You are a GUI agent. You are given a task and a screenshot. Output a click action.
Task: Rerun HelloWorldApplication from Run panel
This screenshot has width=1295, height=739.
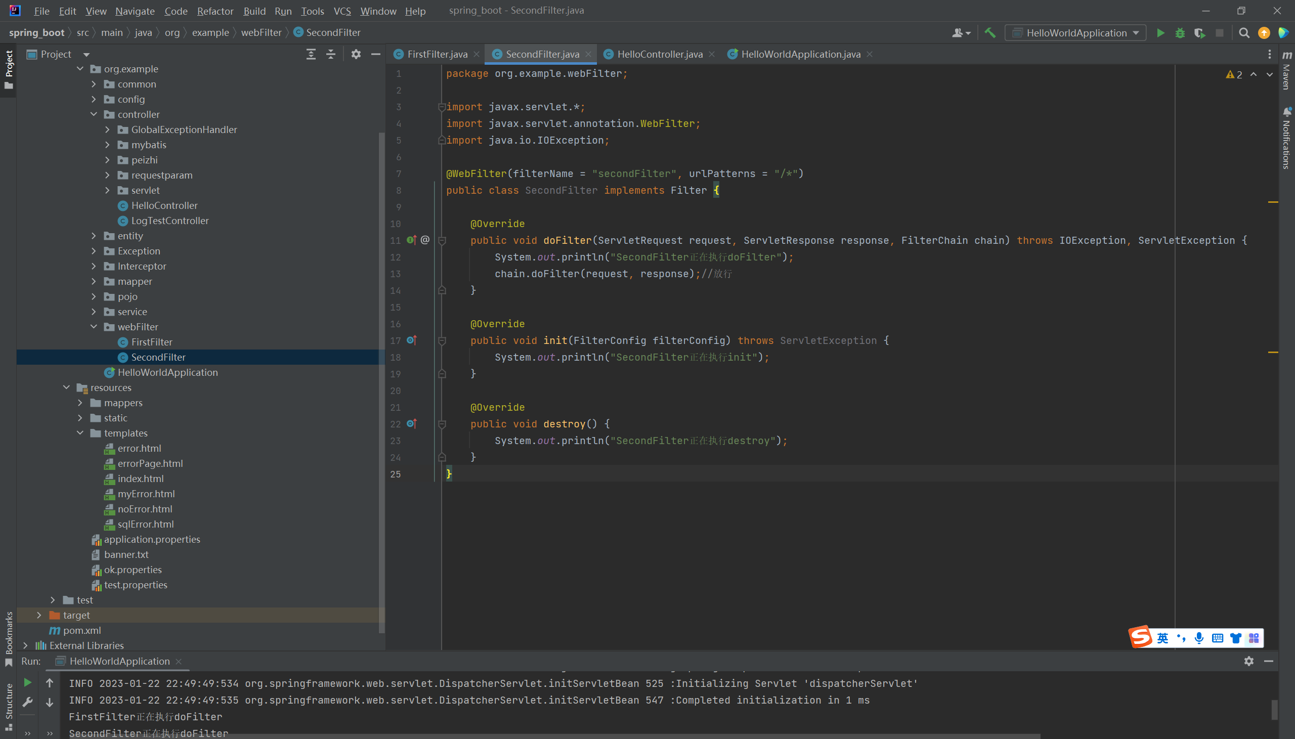(28, 683)
